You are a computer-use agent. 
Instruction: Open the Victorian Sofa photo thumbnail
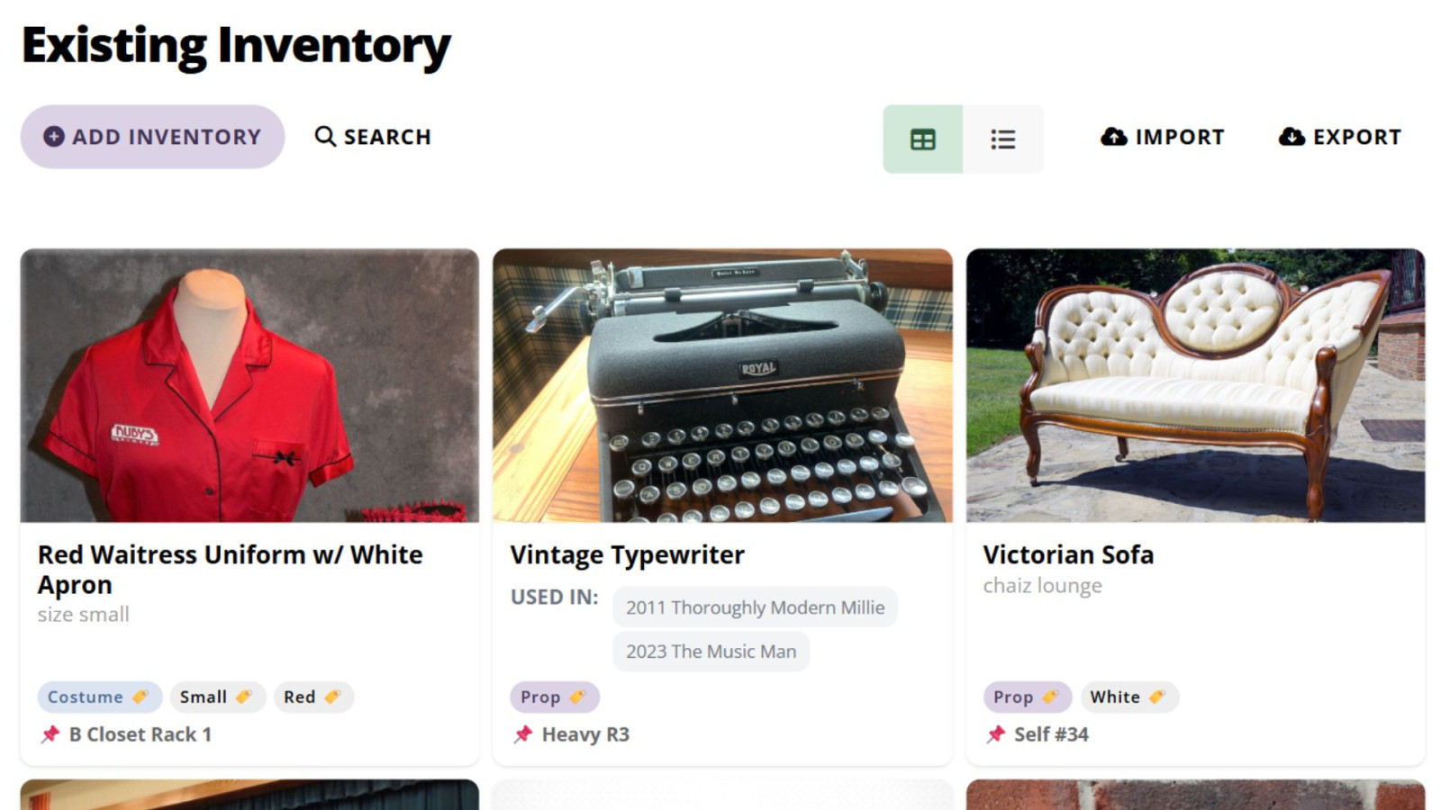click(x=1195, y=385)
